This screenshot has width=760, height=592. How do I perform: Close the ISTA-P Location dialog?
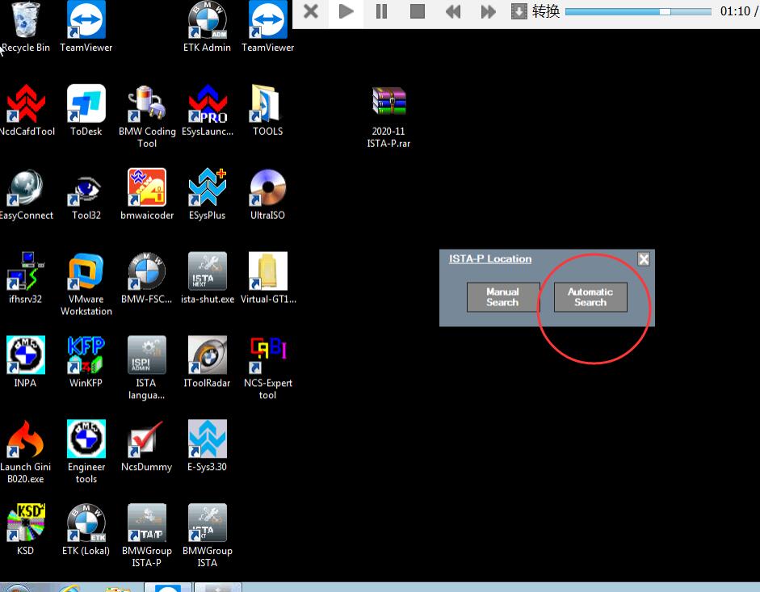[x=644, y=259]
